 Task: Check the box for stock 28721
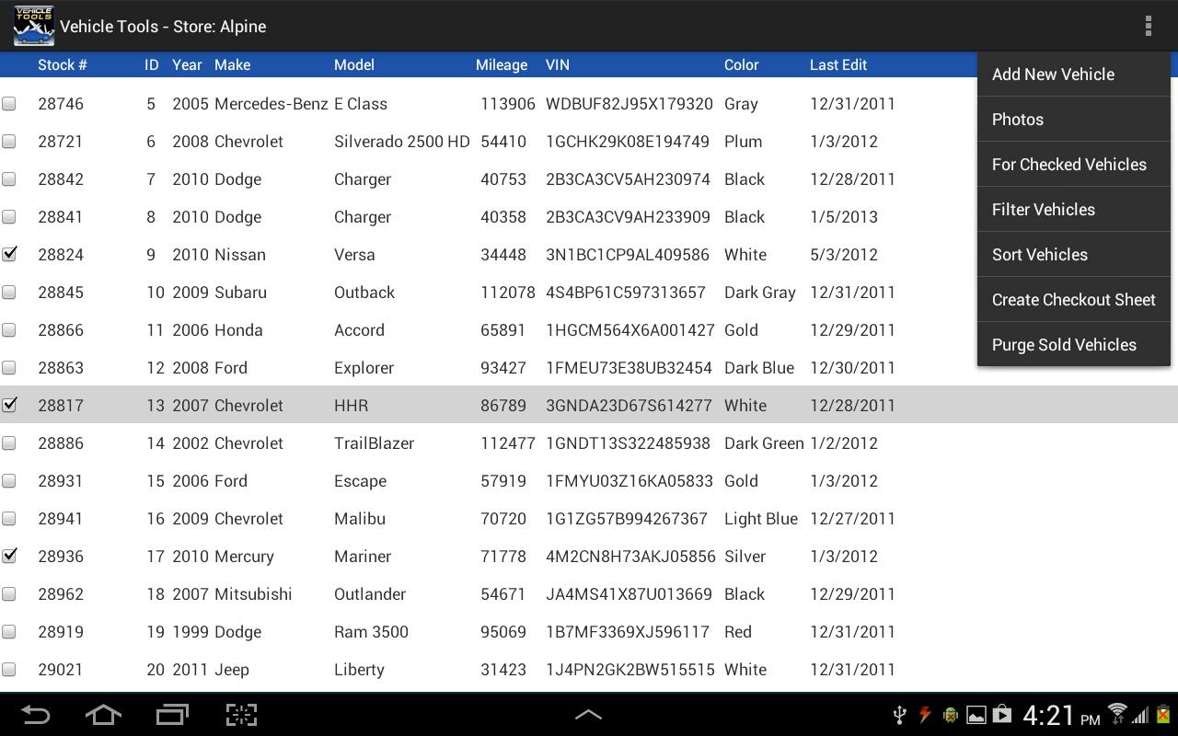point(9,142)
